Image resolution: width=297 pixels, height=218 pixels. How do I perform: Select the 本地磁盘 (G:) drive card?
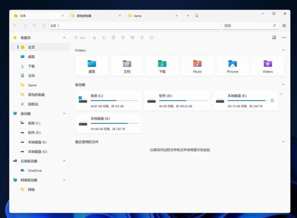point(108,123)
